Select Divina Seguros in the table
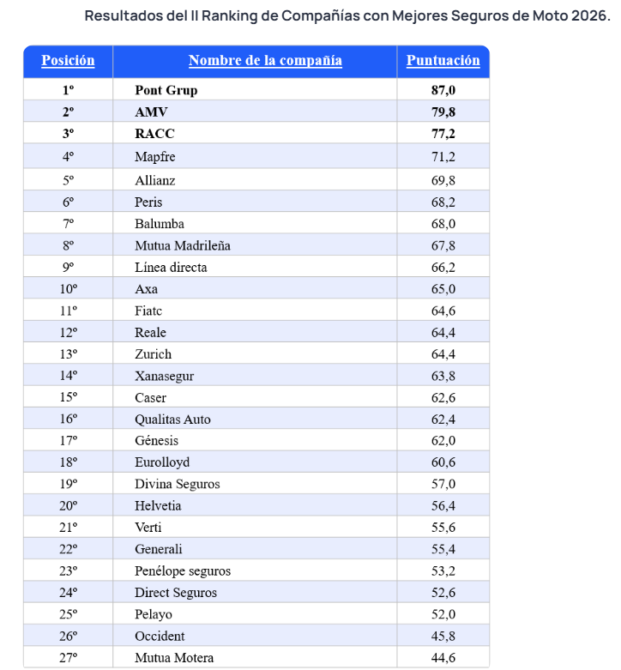The width and height of the screenshot is (621, 670). [x=178, y=484]
